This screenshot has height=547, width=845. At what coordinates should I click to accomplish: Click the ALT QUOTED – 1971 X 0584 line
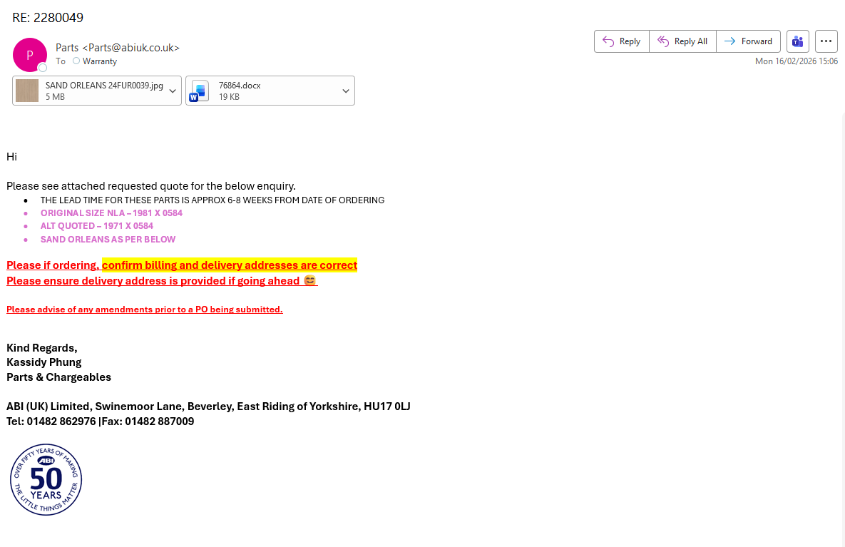pos(97,226)
